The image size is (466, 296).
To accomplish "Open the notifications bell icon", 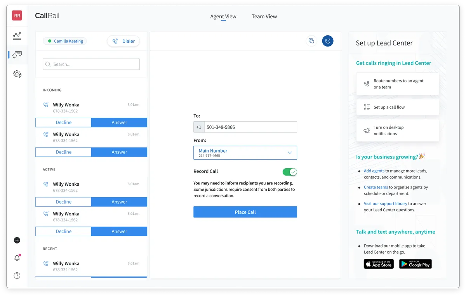I will pyautogui.click(x=17, y=258).
